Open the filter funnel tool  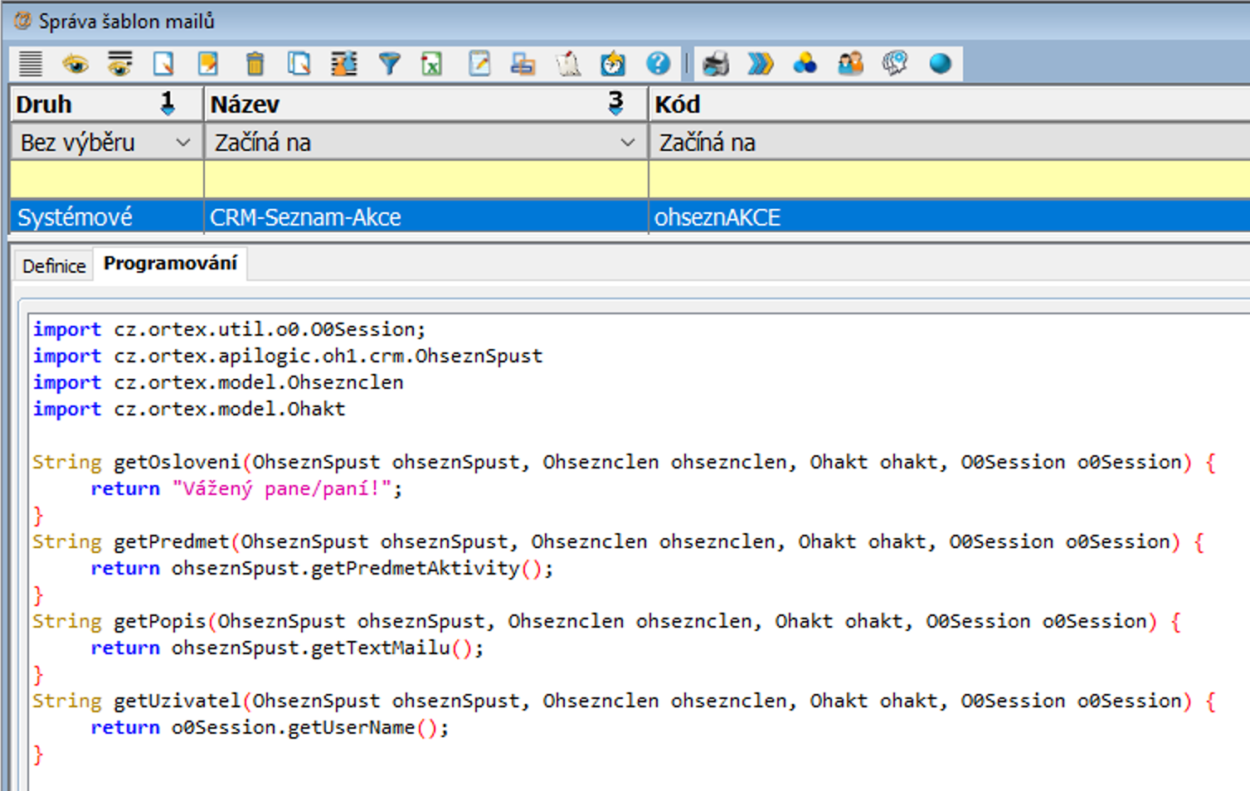(389, 64)
